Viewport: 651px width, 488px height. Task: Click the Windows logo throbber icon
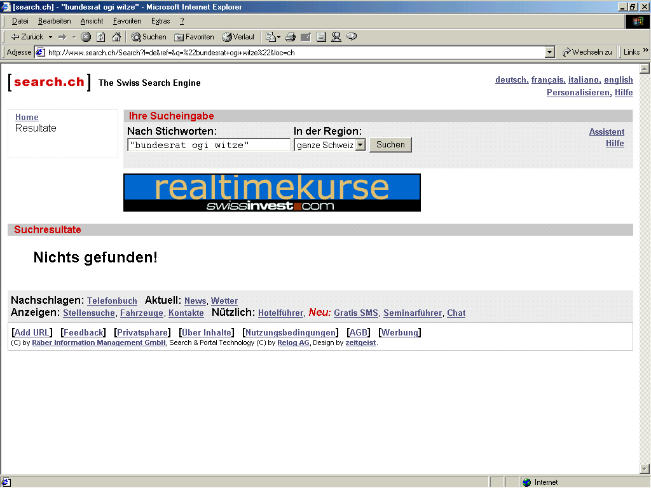(x=637, y=22)
